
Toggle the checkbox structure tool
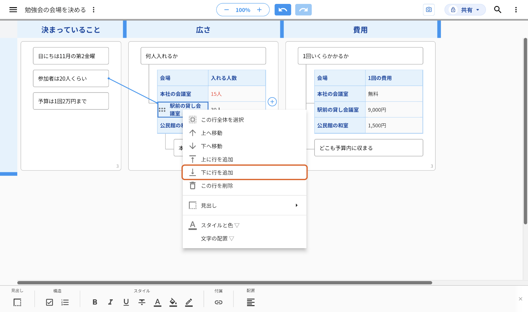point(50,302)
